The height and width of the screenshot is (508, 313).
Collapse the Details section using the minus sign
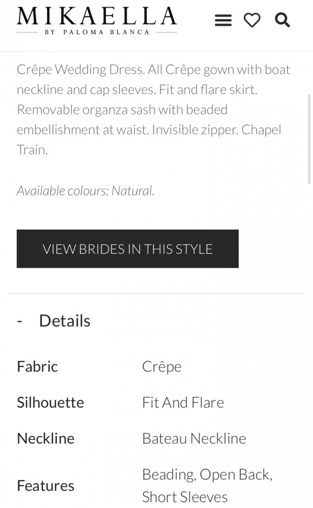click(20, 320)
